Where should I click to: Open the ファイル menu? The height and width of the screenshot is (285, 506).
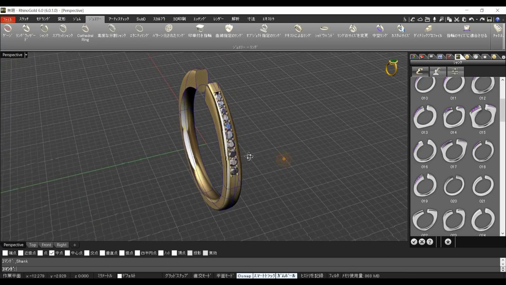tap(8, 19)
